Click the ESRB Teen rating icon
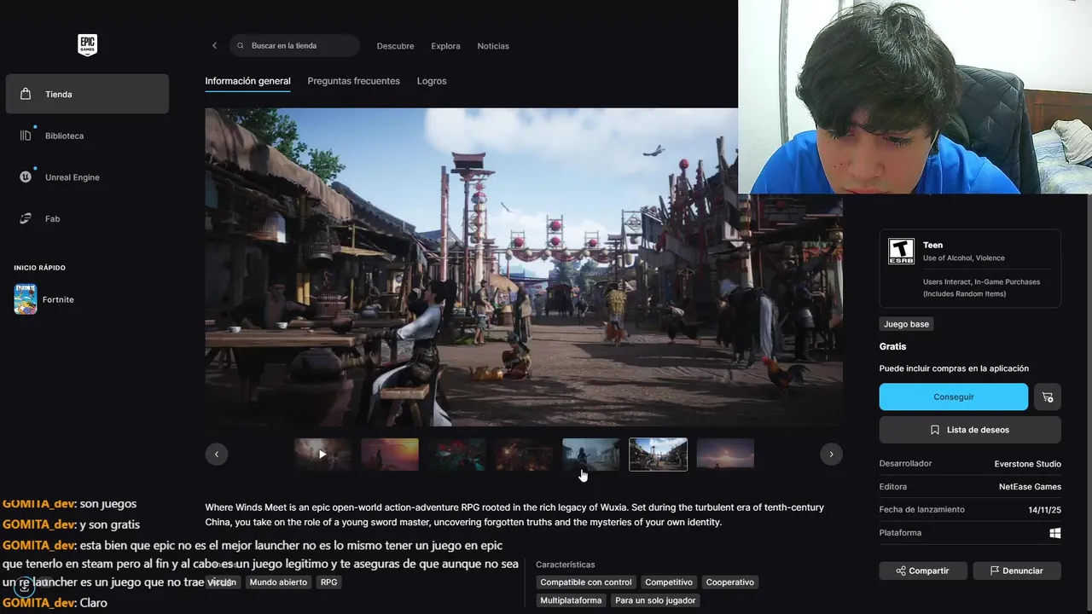Image resolution: width=1092 pixels, height=614 pixels. pyautogui.click(x=901, y=252)
